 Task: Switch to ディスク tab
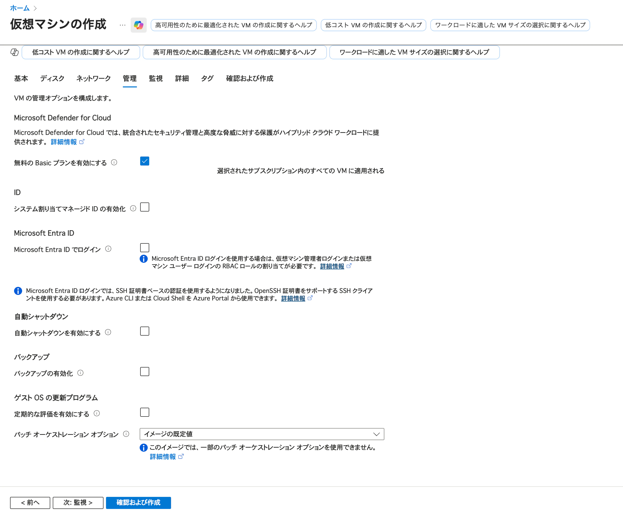click(x=52, y=78)
